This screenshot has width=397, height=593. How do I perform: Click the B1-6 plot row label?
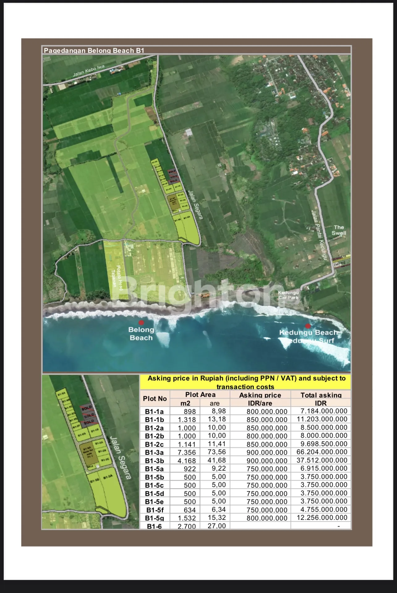pyautogui.click(x=154, y=526)
